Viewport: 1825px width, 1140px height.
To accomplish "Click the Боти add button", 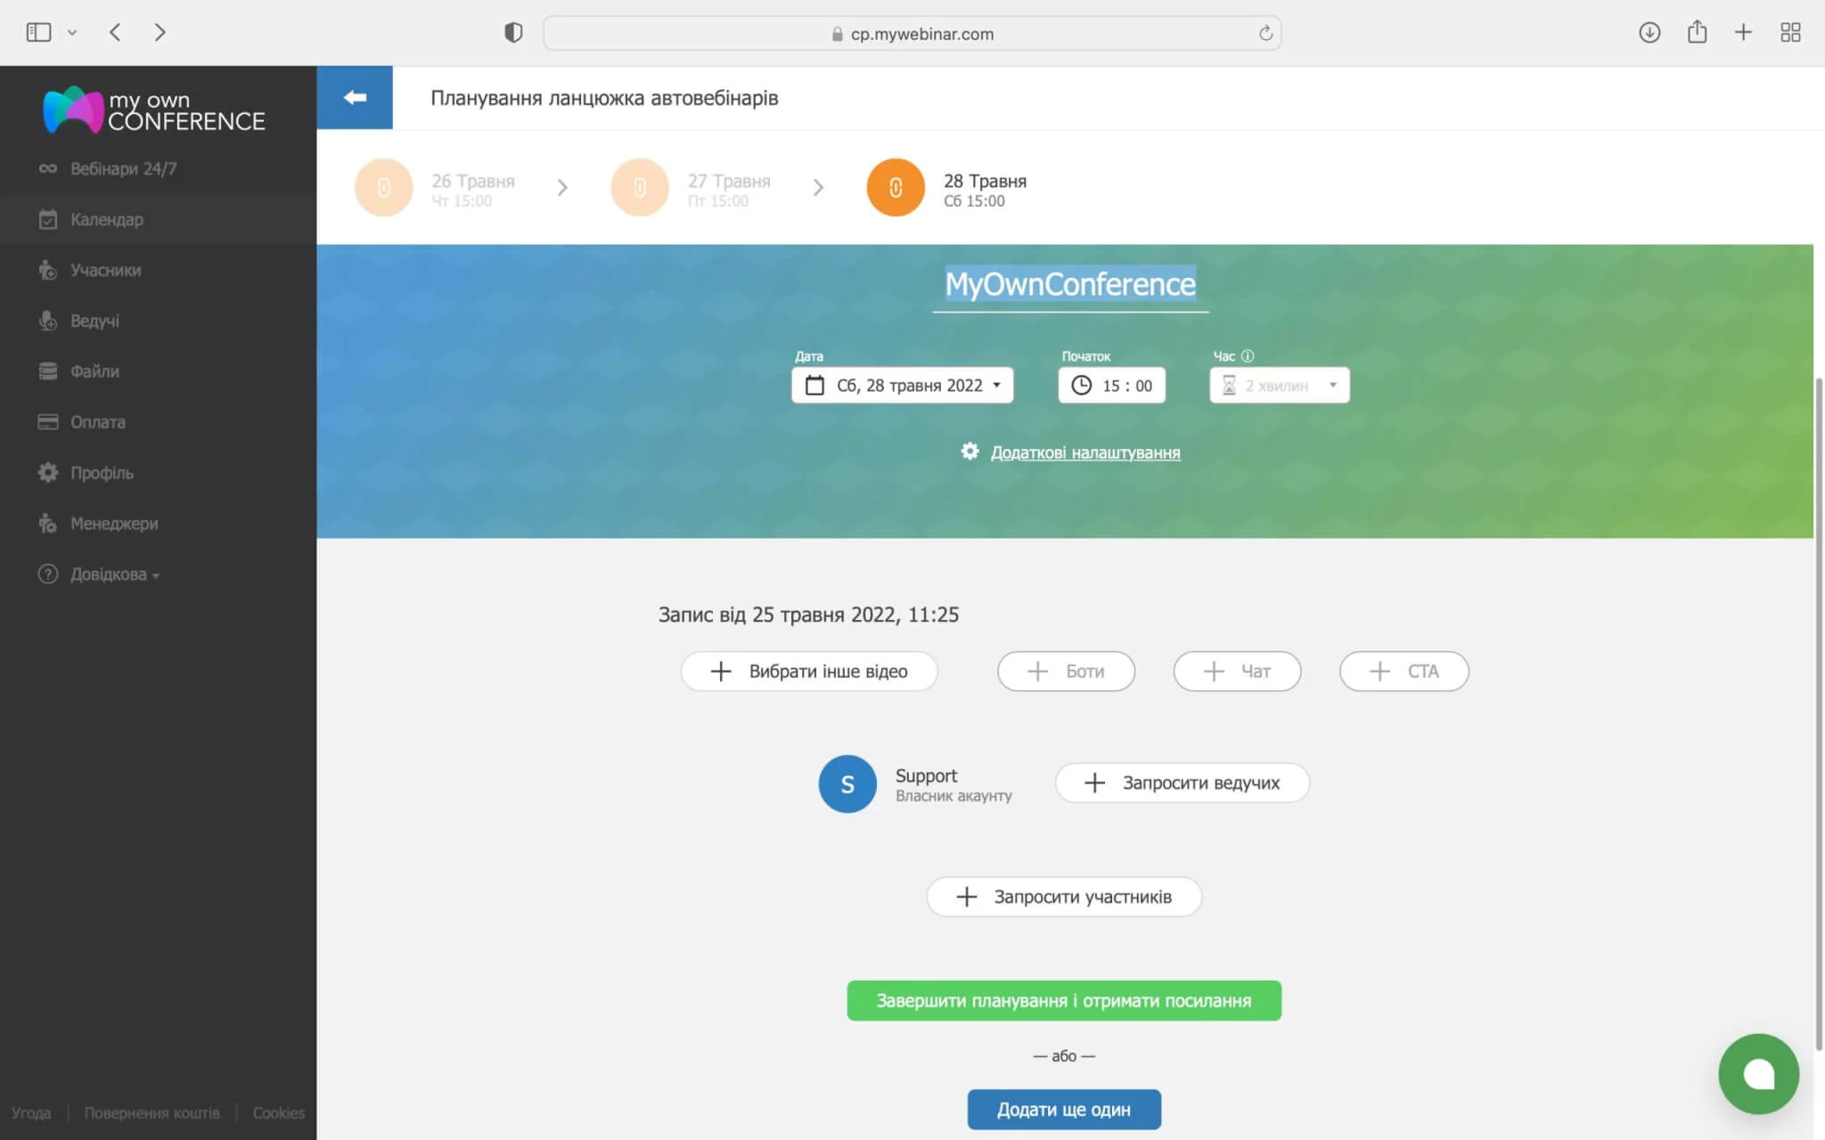I will (1066, 672).
